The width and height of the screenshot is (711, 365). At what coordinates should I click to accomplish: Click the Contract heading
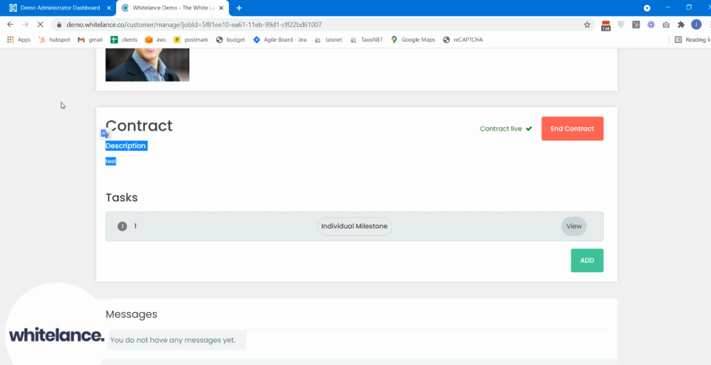[139, 126]
